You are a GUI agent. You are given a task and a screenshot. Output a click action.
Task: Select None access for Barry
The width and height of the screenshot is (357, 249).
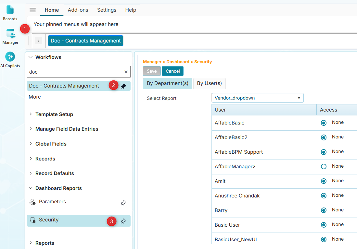[324, 210]
